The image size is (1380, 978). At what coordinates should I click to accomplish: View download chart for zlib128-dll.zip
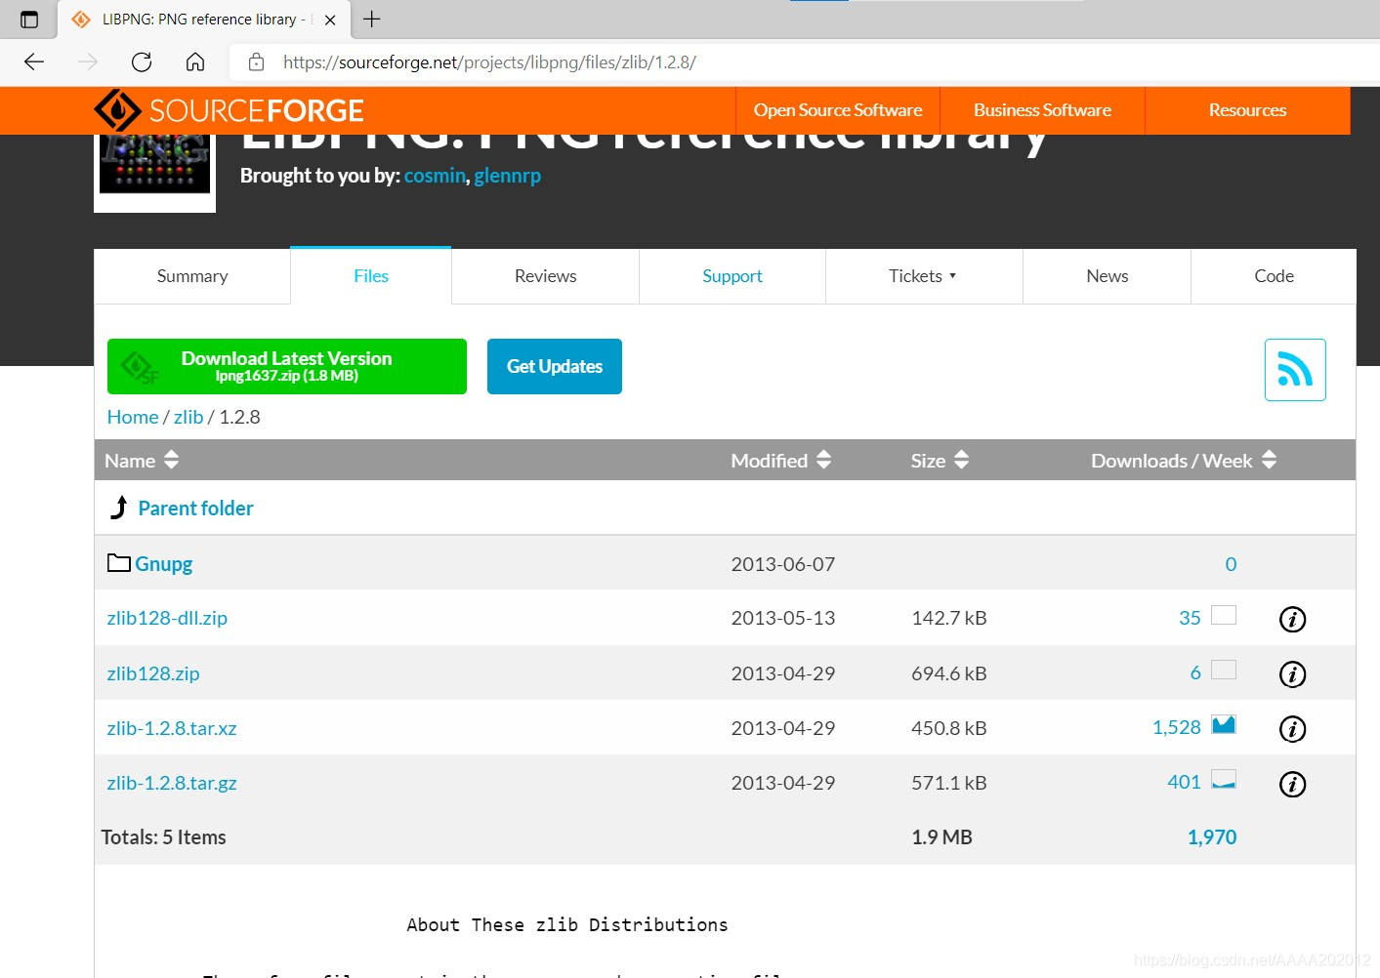click(1224, 615)
